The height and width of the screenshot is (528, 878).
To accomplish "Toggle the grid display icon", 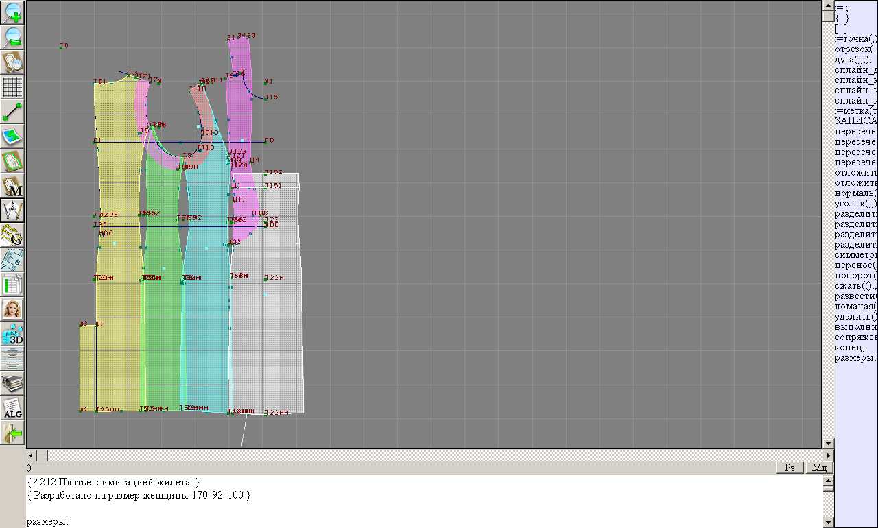I will [x=12, y=87].
